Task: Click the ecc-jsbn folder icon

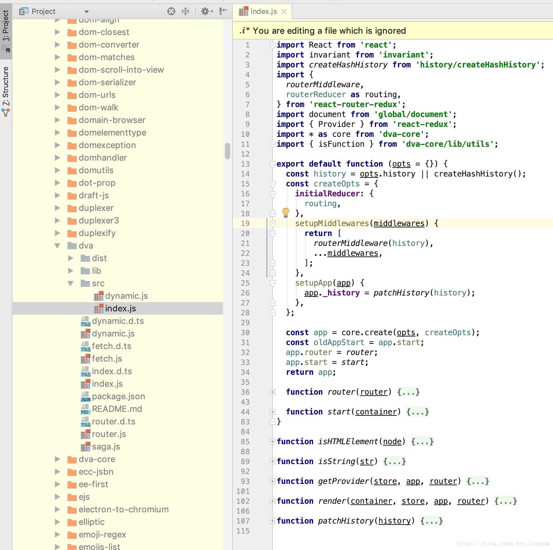Action: [x=72, y=472]
